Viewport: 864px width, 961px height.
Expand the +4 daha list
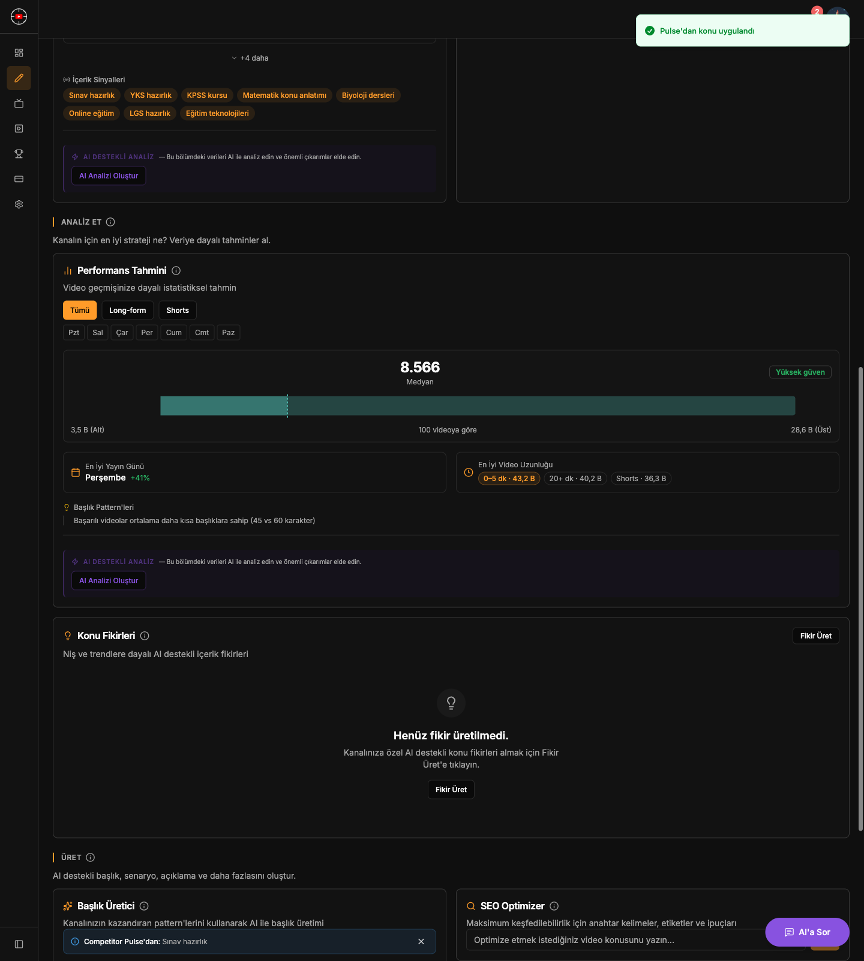click(x=250, y=58)
